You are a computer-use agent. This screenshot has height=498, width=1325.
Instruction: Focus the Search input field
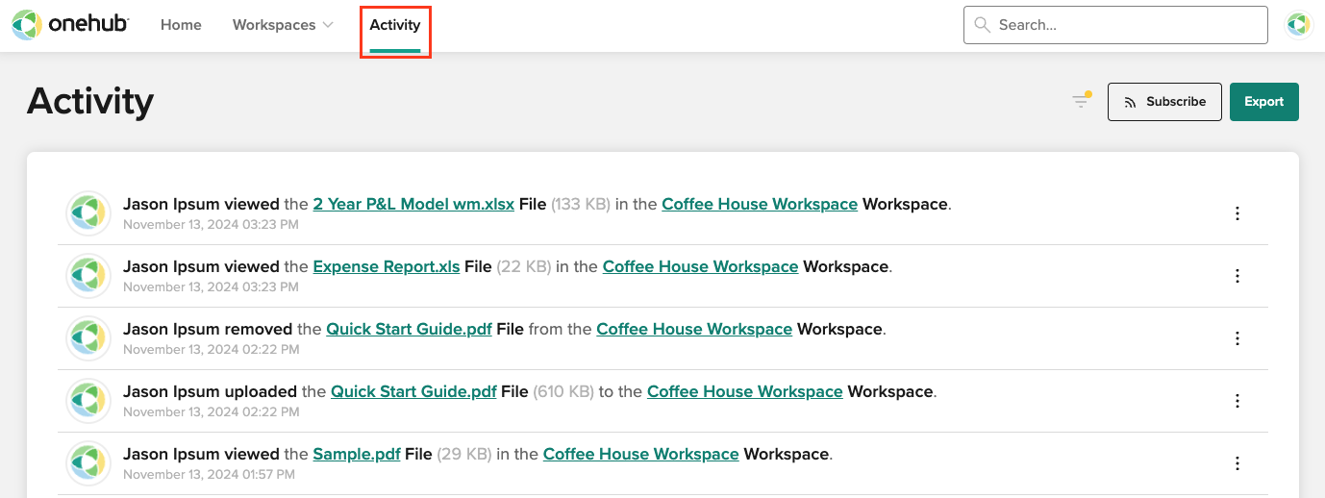1115,25
